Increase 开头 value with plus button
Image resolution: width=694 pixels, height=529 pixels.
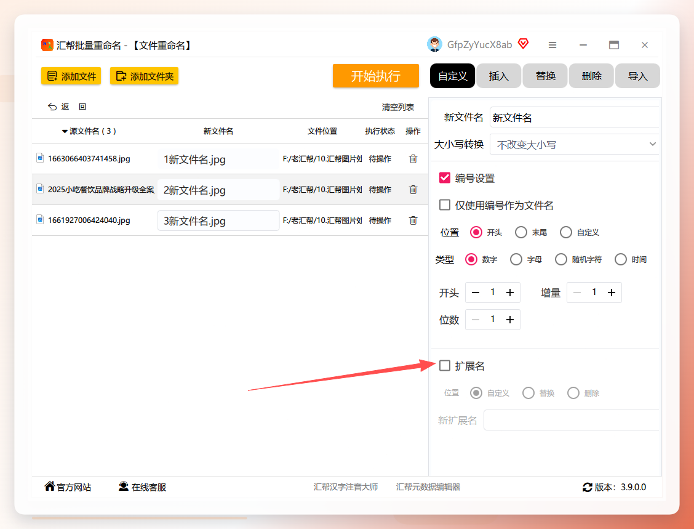coord(510,293)
